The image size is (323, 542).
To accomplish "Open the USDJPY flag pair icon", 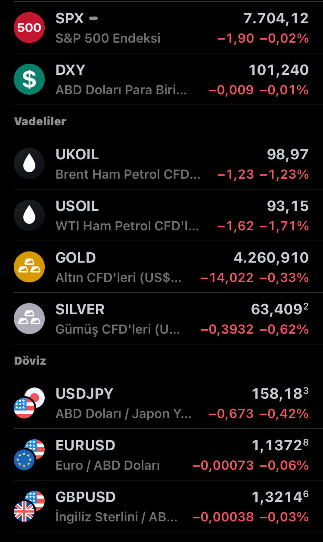I will (x=29, y=403).
